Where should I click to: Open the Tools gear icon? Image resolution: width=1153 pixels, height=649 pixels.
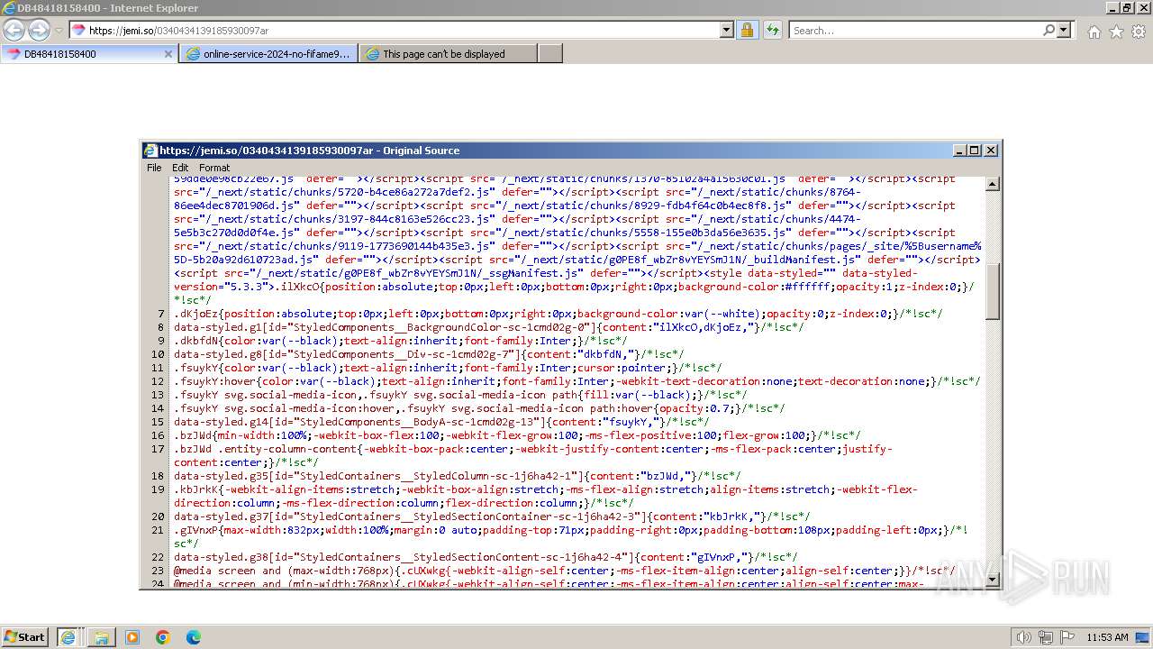point(1139,32)
